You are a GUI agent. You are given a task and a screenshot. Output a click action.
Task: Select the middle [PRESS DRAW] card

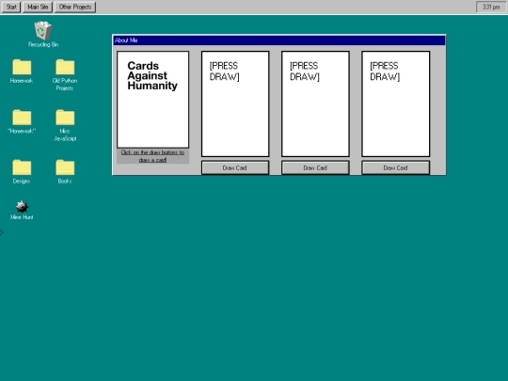click(x=315, y=103)
